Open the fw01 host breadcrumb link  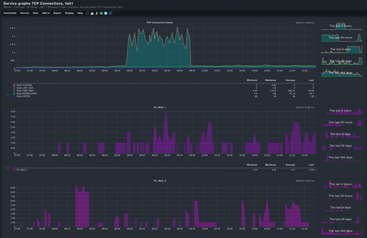click(x=42, y=7)
